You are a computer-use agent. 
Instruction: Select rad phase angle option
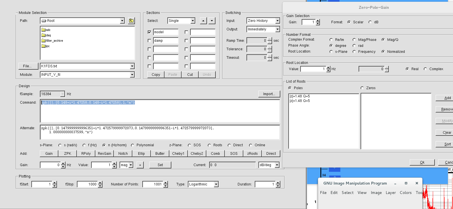click(354, 46)
